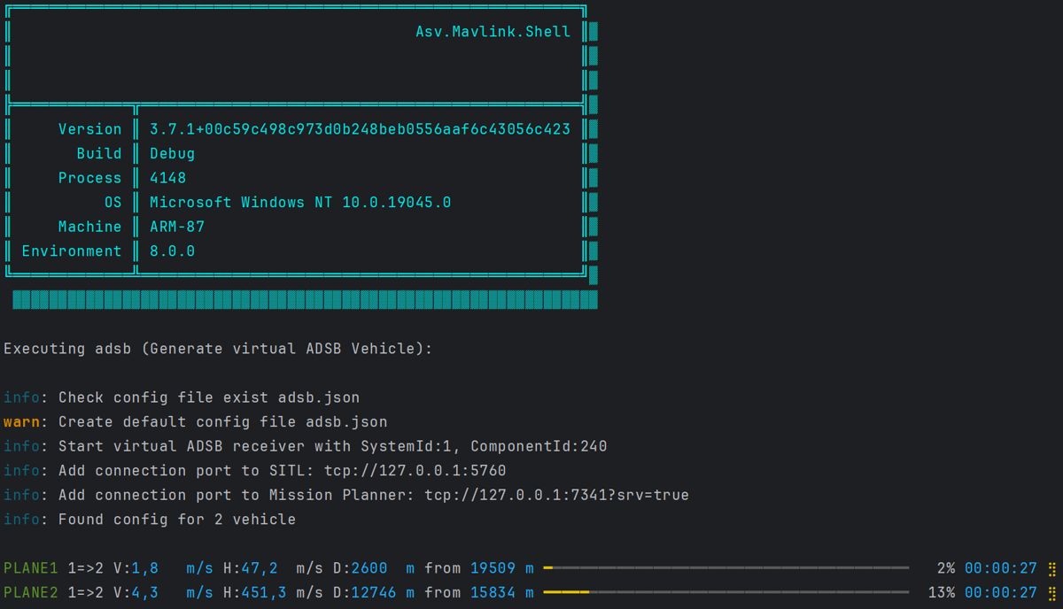1063x609 pixels.
Task: Select the version string 3.7.1+00c59c...
Action: pos(360,129)
